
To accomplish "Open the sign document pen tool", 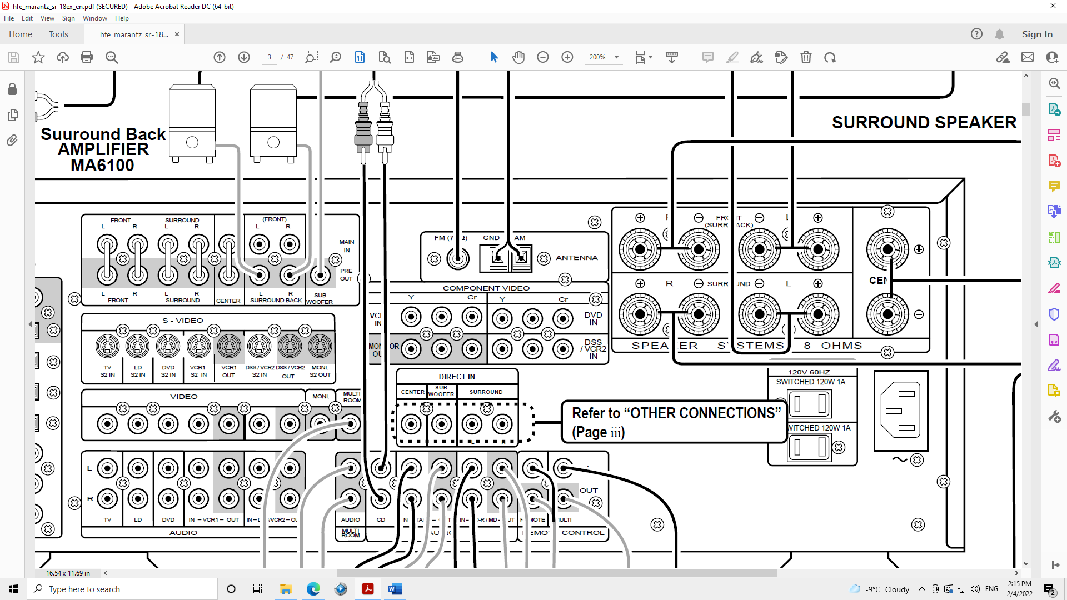I will pyautogui.click(x=757, y=57).
